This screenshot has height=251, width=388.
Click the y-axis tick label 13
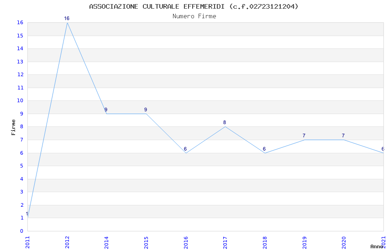tap(20, 62)
